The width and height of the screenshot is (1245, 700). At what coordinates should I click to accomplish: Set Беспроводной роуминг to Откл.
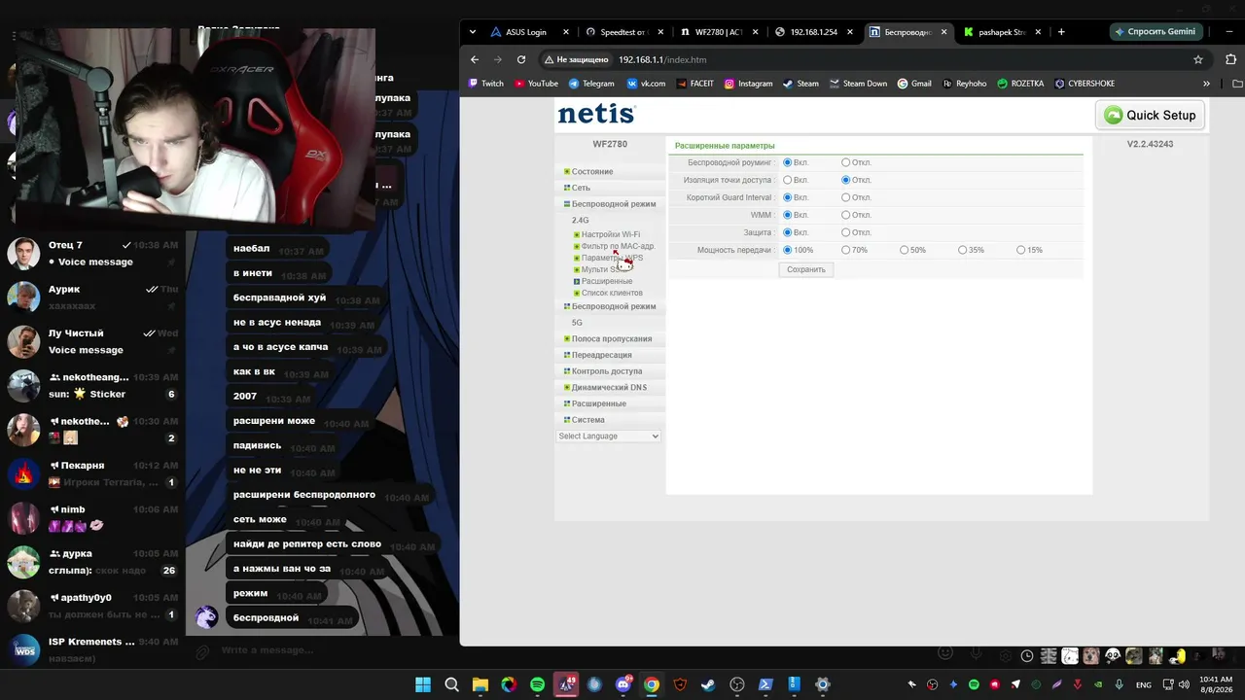click(846, 162)
